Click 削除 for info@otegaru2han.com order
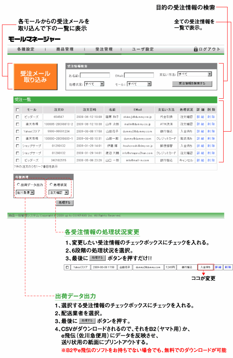 (211, 153)
